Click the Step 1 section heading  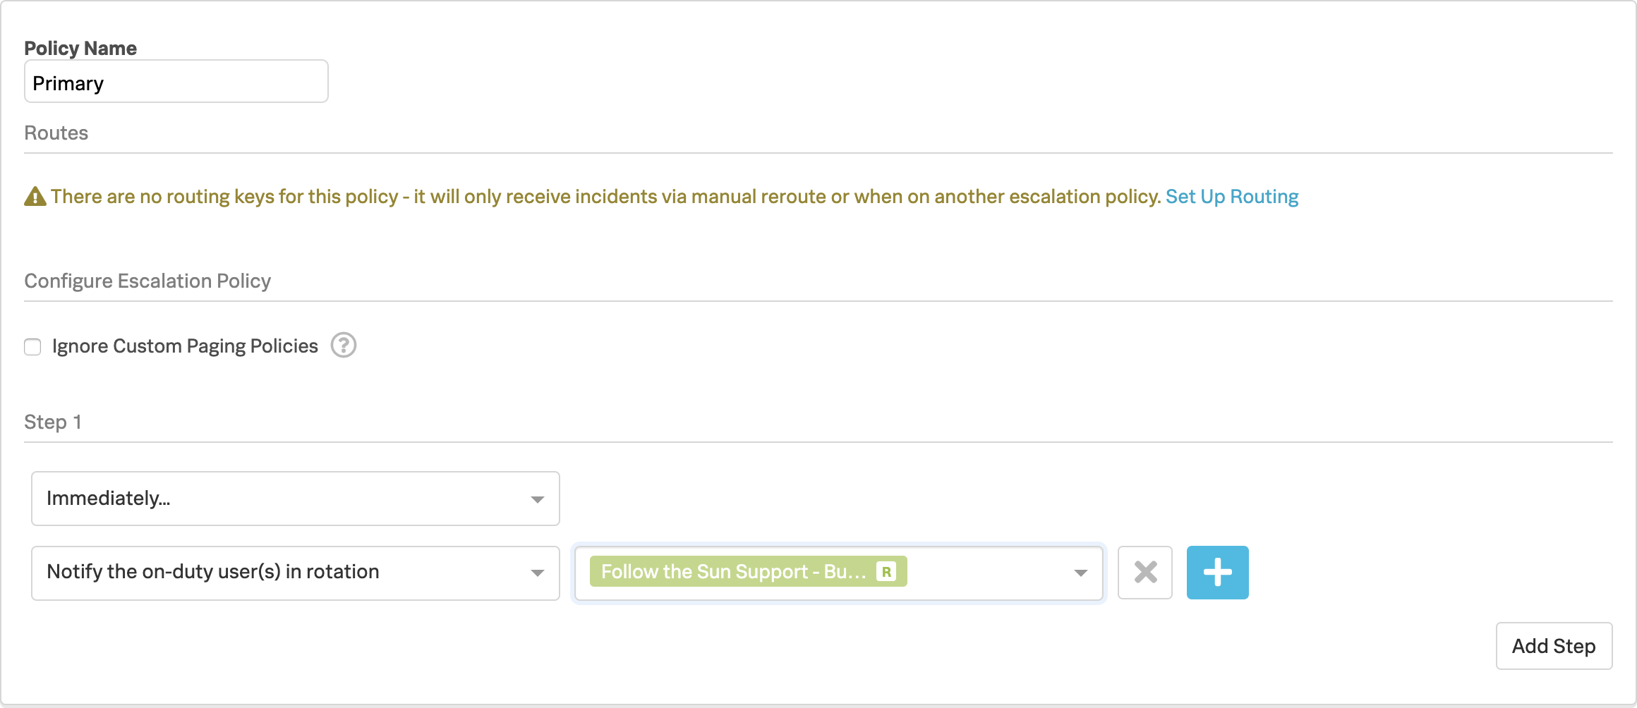coord(53,422)
